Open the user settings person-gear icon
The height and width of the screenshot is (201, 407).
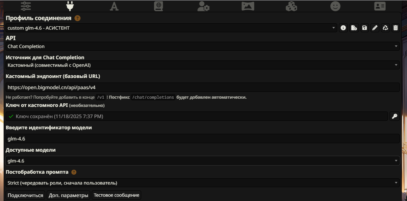coord(203,6)
